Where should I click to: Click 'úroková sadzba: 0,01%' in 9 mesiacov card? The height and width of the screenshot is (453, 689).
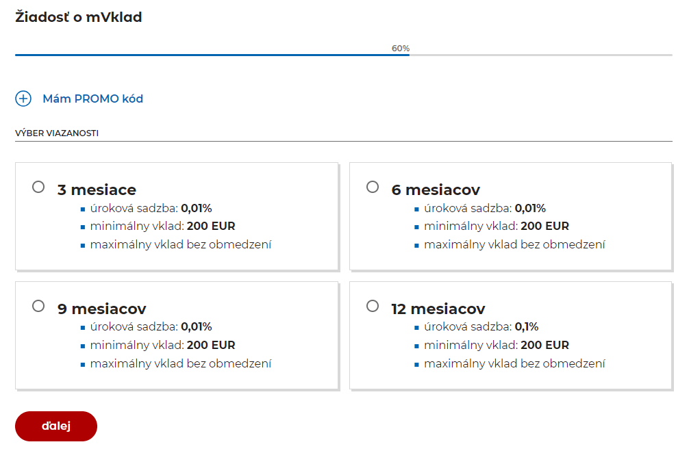151,326
